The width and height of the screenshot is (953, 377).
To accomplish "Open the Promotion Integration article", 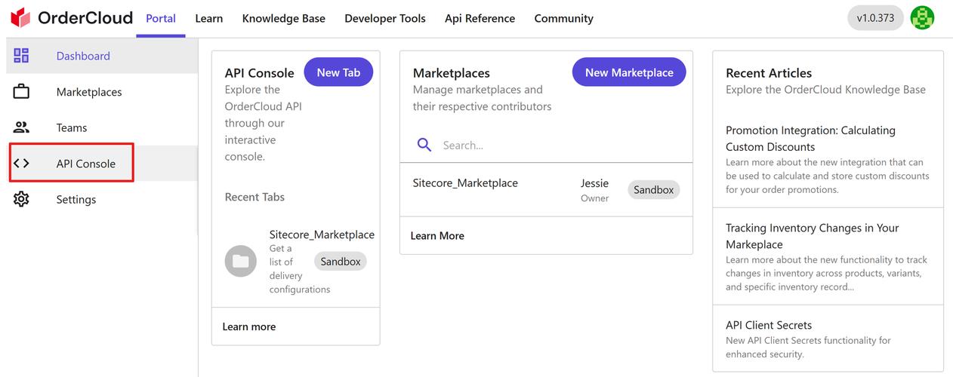I will tap(810, 139).
